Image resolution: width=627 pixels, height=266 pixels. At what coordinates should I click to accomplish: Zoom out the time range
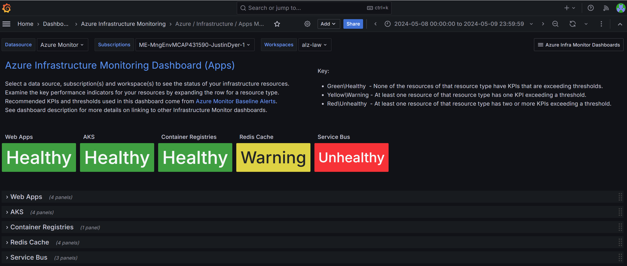pos(555,24)
